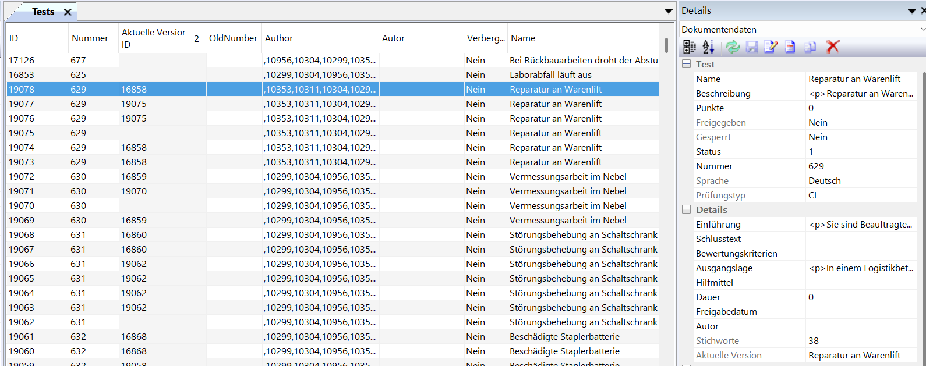This screenshot has height=366, width=926.
Task: Create new document using page icon
Action: (x=790, y=47)
